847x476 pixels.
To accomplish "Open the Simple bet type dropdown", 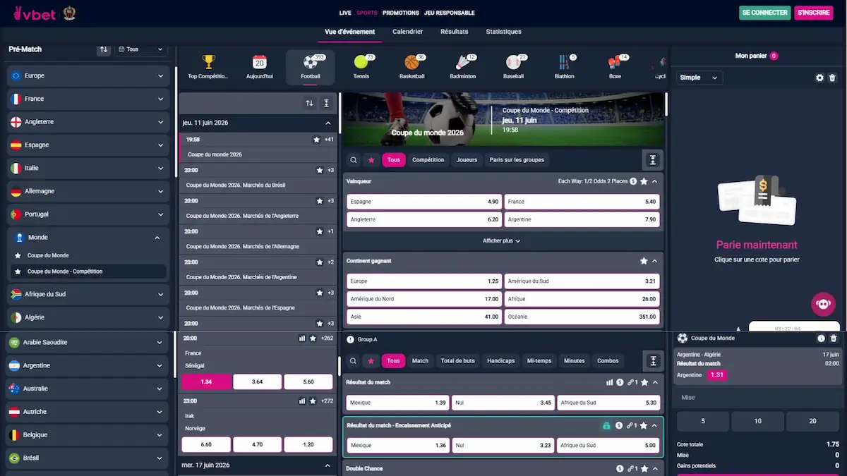I will (699, 78).
